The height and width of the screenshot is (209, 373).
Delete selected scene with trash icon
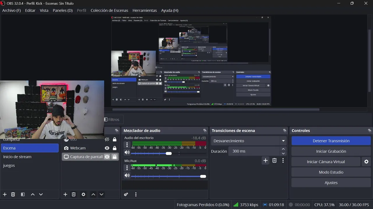[13, 194]
